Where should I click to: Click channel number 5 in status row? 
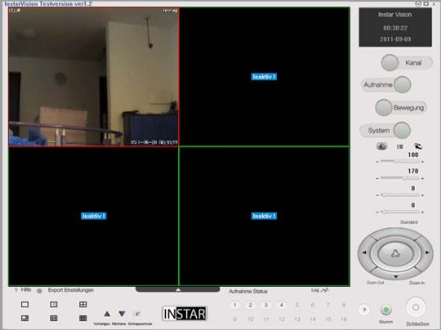tap(297, 305)
